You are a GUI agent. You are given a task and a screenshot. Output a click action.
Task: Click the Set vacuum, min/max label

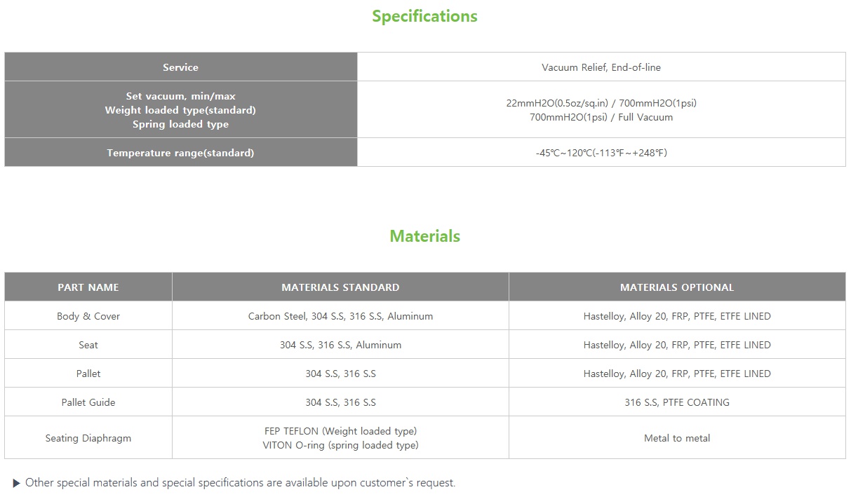coord(180,96)
